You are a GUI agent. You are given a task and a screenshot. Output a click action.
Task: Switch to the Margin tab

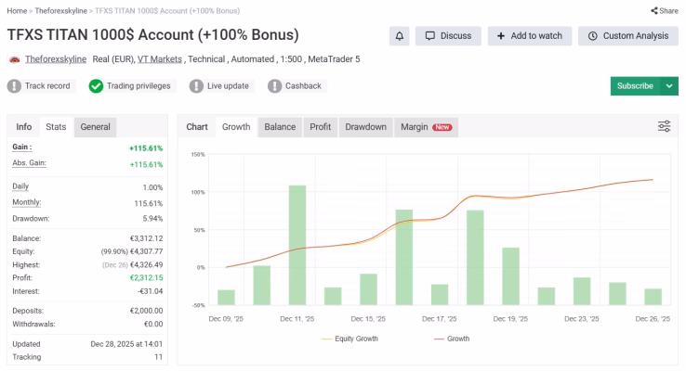pos(425,127)
